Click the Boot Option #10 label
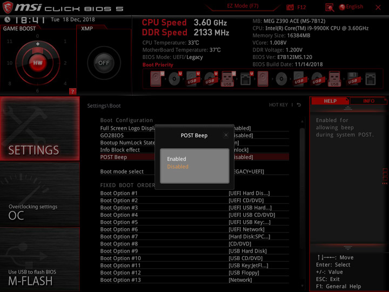Image resolution: width=389 pixels, height=292 pixels. click(120, 258)
